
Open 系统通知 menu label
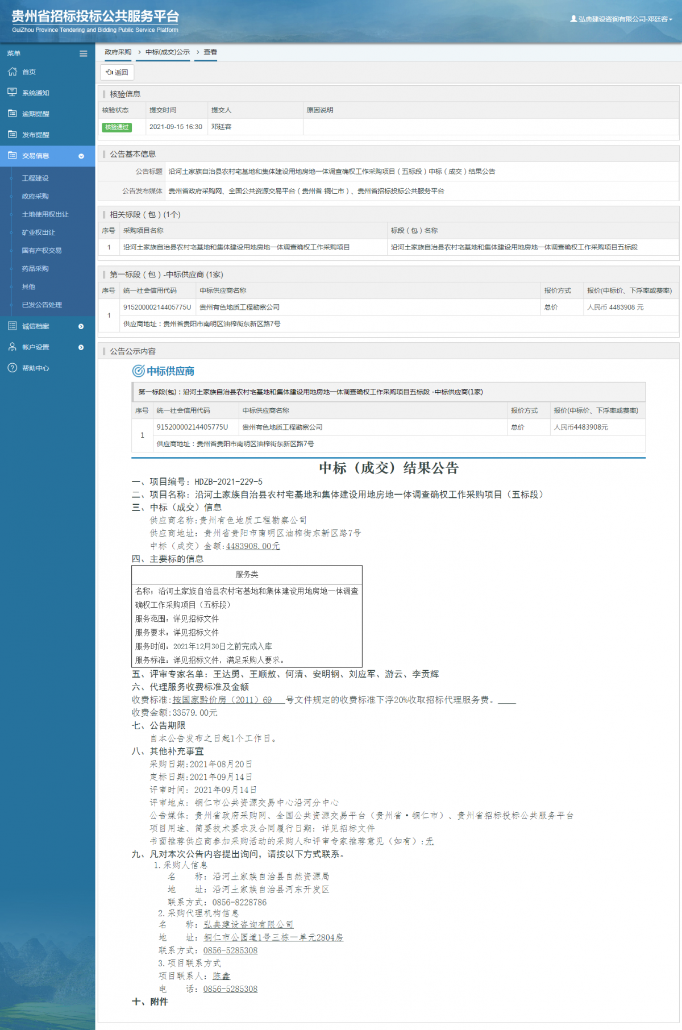tap(36, 93)
